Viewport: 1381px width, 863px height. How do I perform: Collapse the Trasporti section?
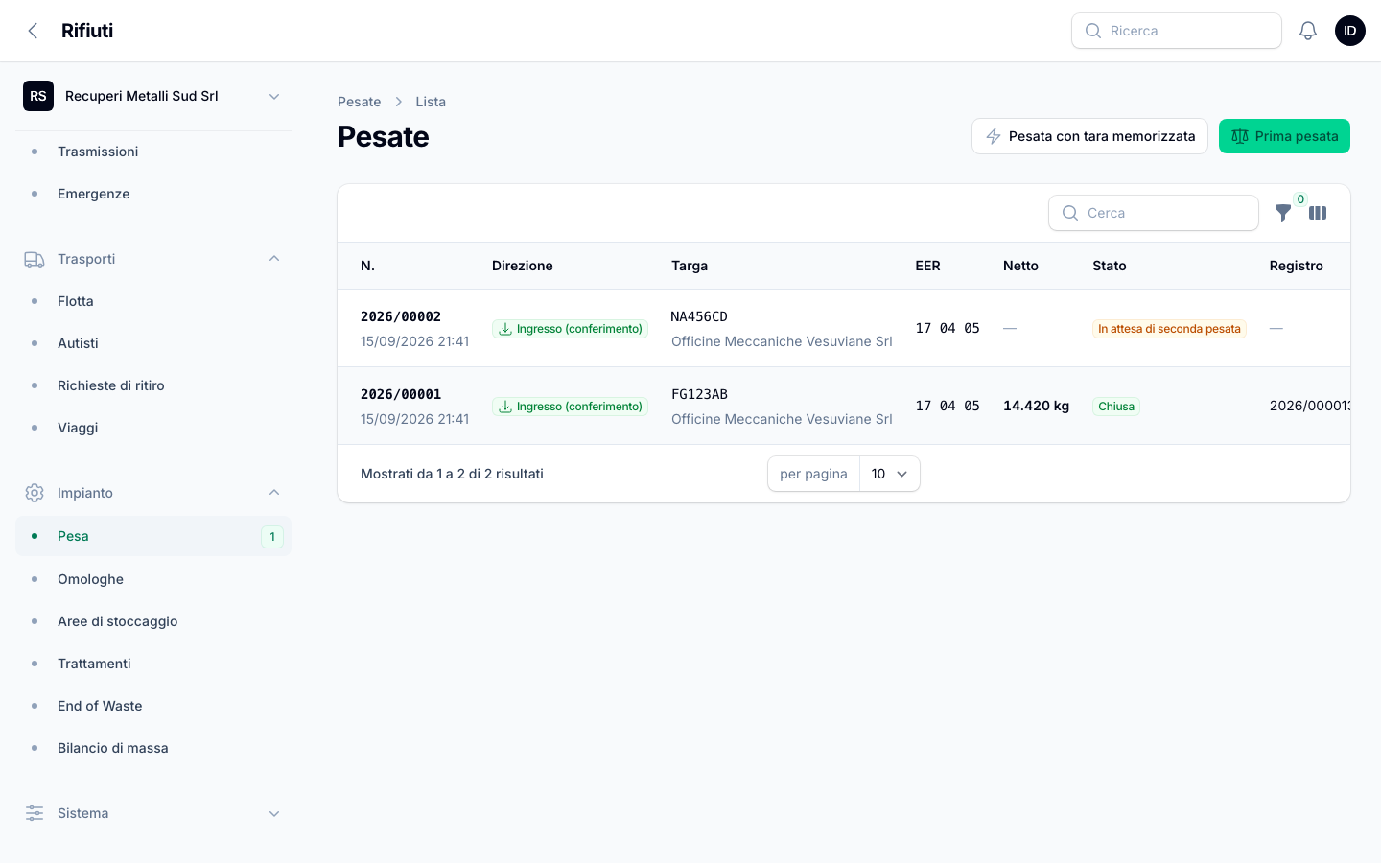tap(274, 259)
